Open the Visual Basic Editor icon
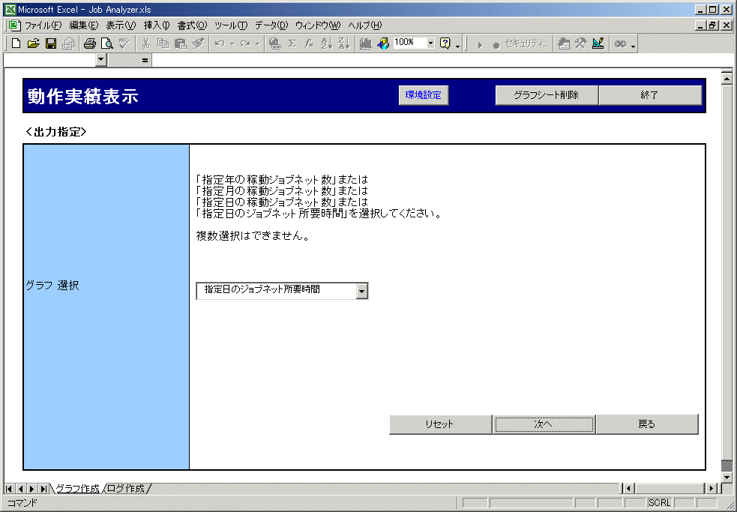737x512 pixels. coord(564,43)
